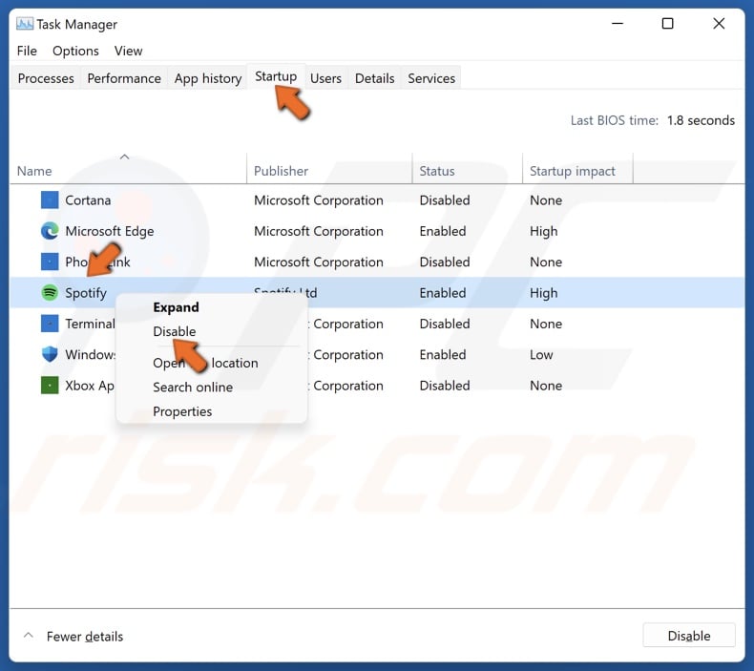Switch to the Details tab
The width and height of the screenshot is (754, 671).
click(374, 78)
